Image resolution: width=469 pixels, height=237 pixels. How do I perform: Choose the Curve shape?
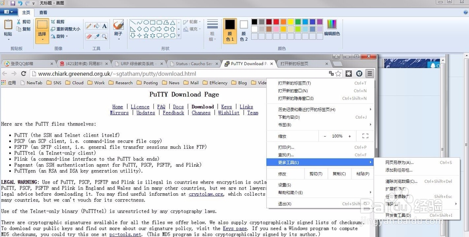point(139,23)
